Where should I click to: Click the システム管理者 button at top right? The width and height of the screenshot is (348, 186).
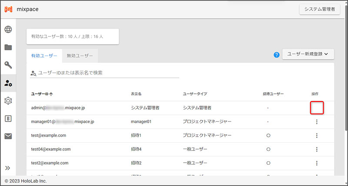point(319,10)
